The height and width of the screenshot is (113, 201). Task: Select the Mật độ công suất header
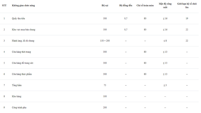(x=165, y=6)
